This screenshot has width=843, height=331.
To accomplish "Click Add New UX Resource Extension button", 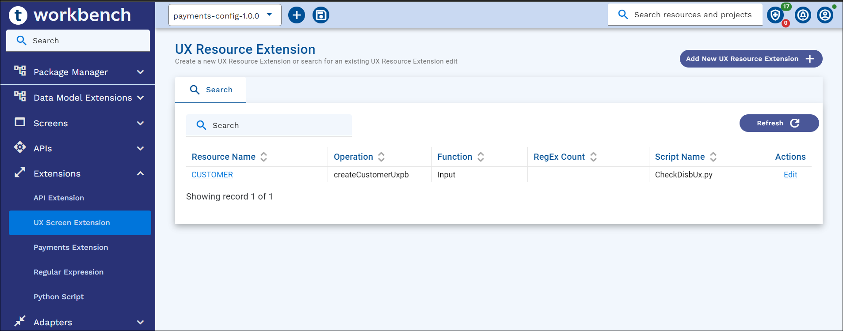I will pyautogui.click(x=751, y=59).
